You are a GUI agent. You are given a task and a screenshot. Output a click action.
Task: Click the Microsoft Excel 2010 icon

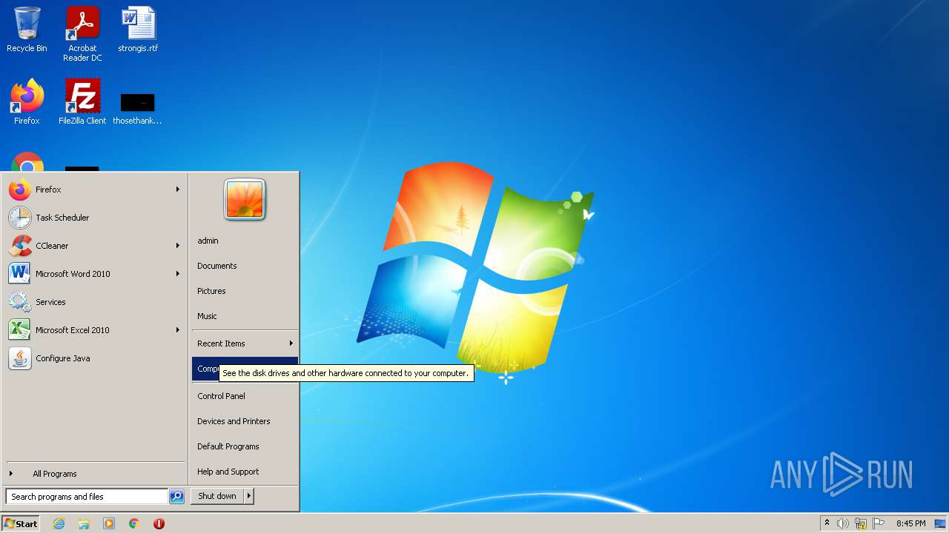20,330
